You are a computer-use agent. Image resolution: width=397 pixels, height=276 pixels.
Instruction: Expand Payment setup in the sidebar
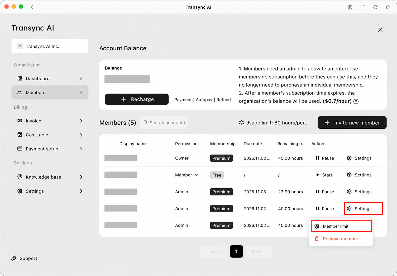(50, 149)
